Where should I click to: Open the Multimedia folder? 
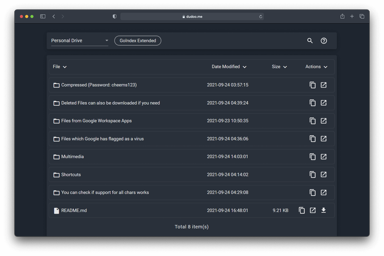(x=73, y=157)
